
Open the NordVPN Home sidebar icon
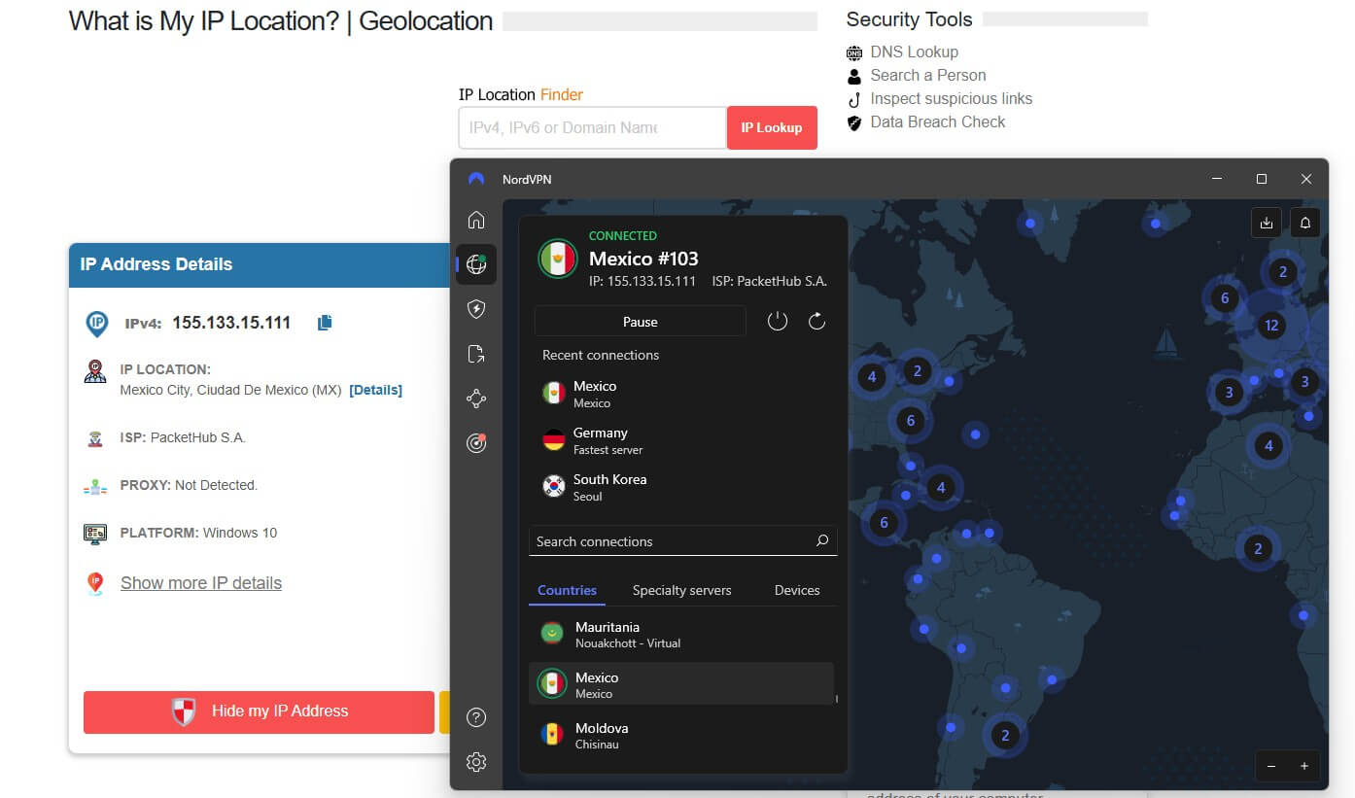coord(476,220)
